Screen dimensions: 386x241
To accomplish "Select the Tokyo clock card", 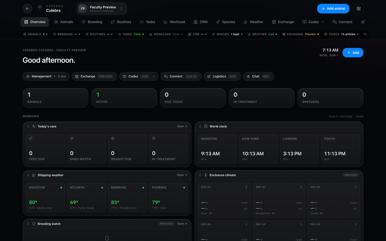I will point(341,149).
